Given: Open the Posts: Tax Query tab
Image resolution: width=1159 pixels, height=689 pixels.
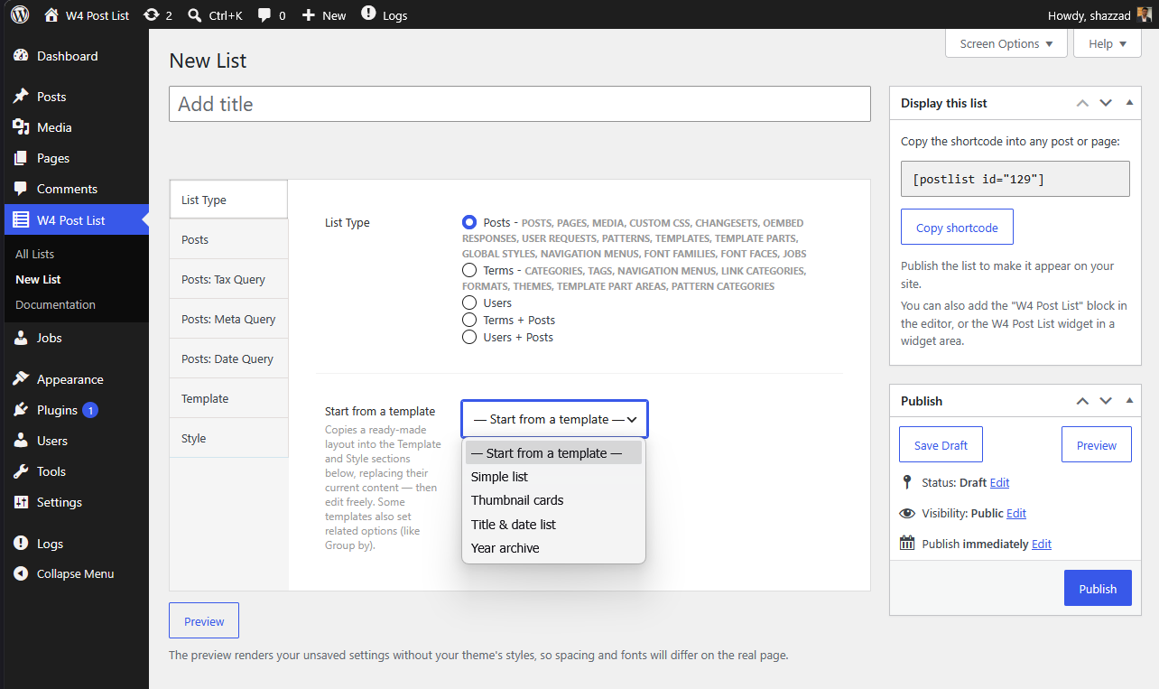Looking at the screenshot, I should point(228,279).
